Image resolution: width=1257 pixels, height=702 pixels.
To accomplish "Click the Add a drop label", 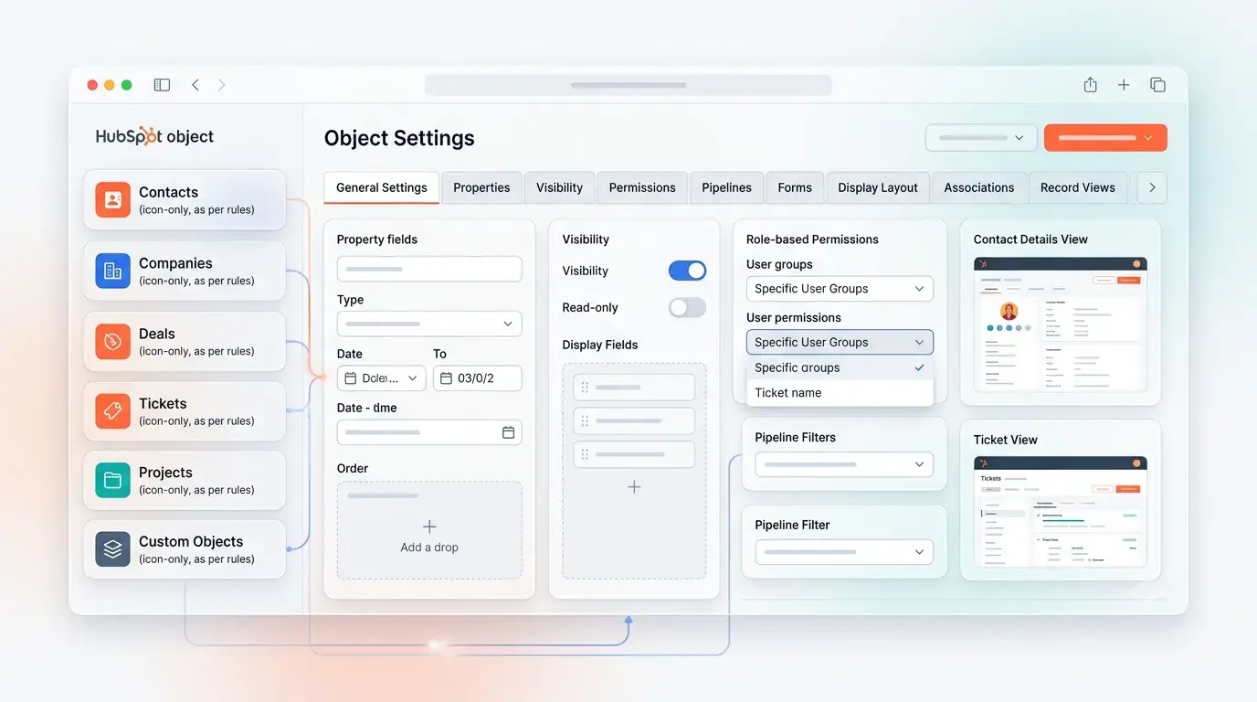I will click(x=429, y=548).
